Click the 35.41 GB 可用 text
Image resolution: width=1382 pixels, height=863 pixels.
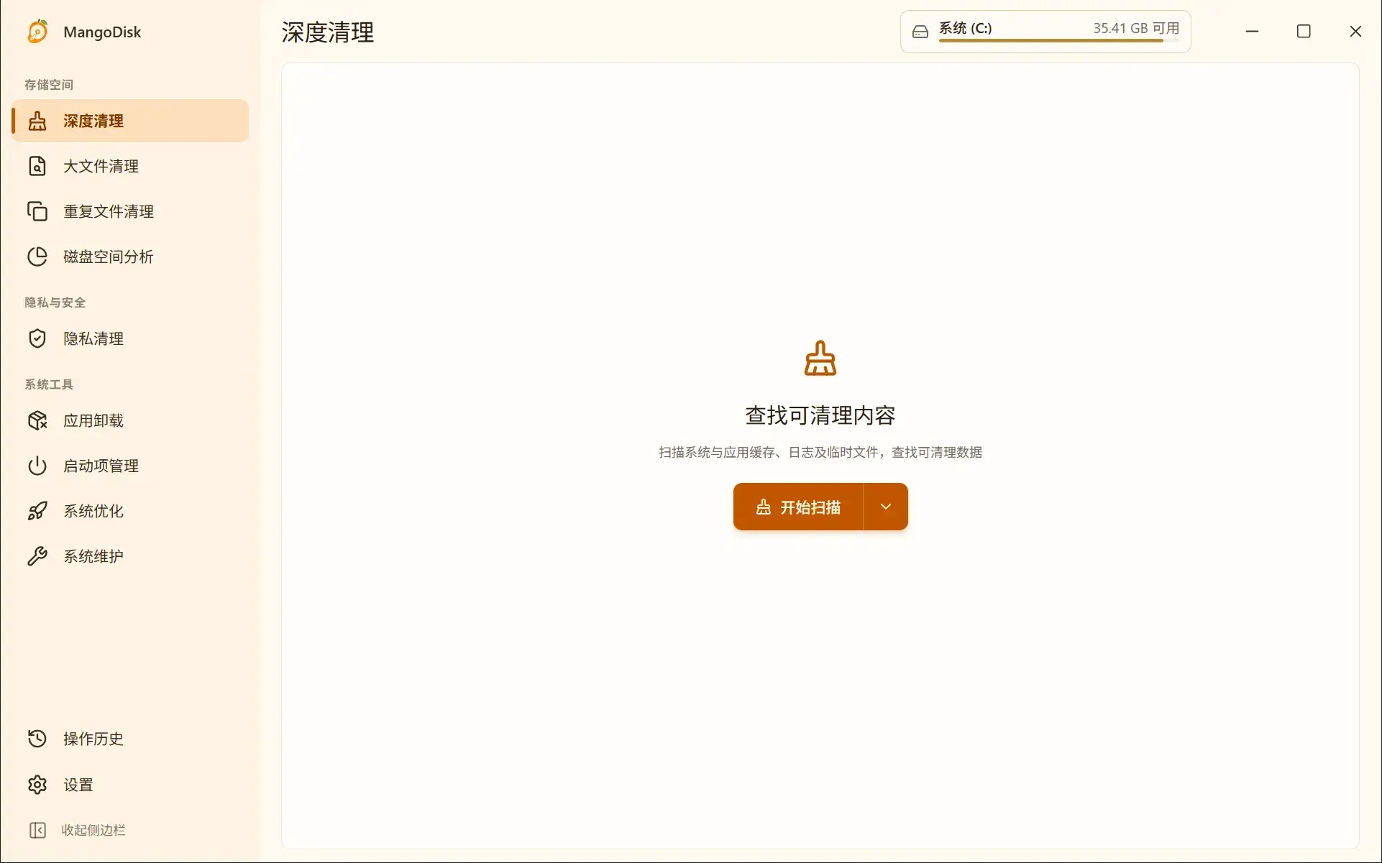(1136, 28)
